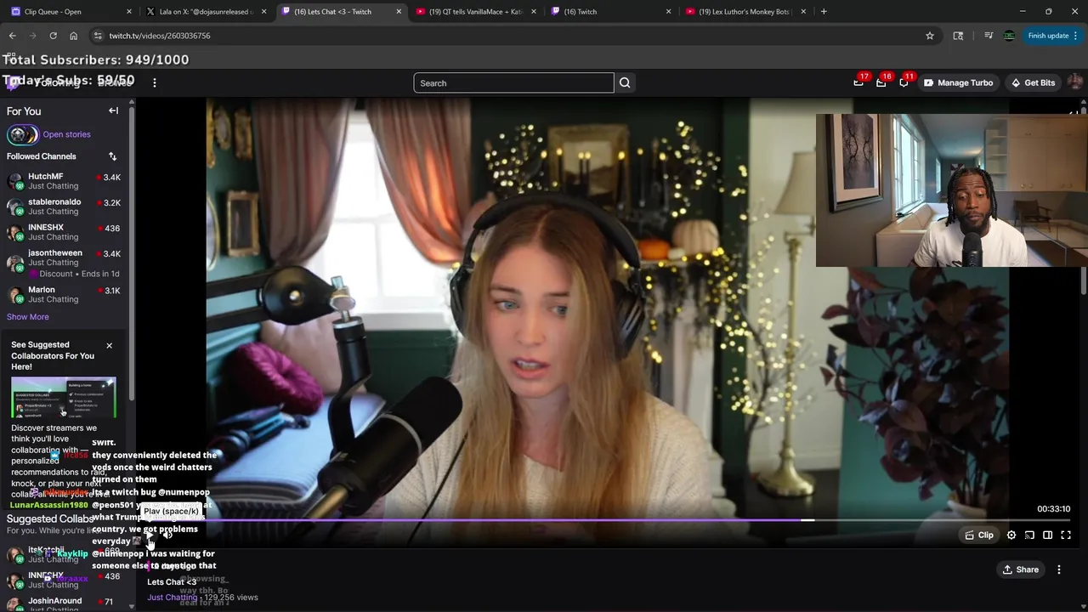Open HutchMF channel in followed list

coord(64,181)
